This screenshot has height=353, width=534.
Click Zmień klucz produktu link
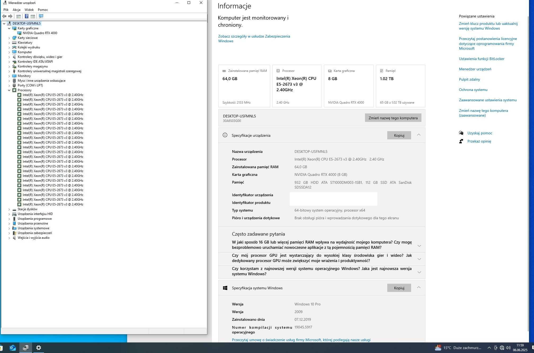[x=488, y=26]
